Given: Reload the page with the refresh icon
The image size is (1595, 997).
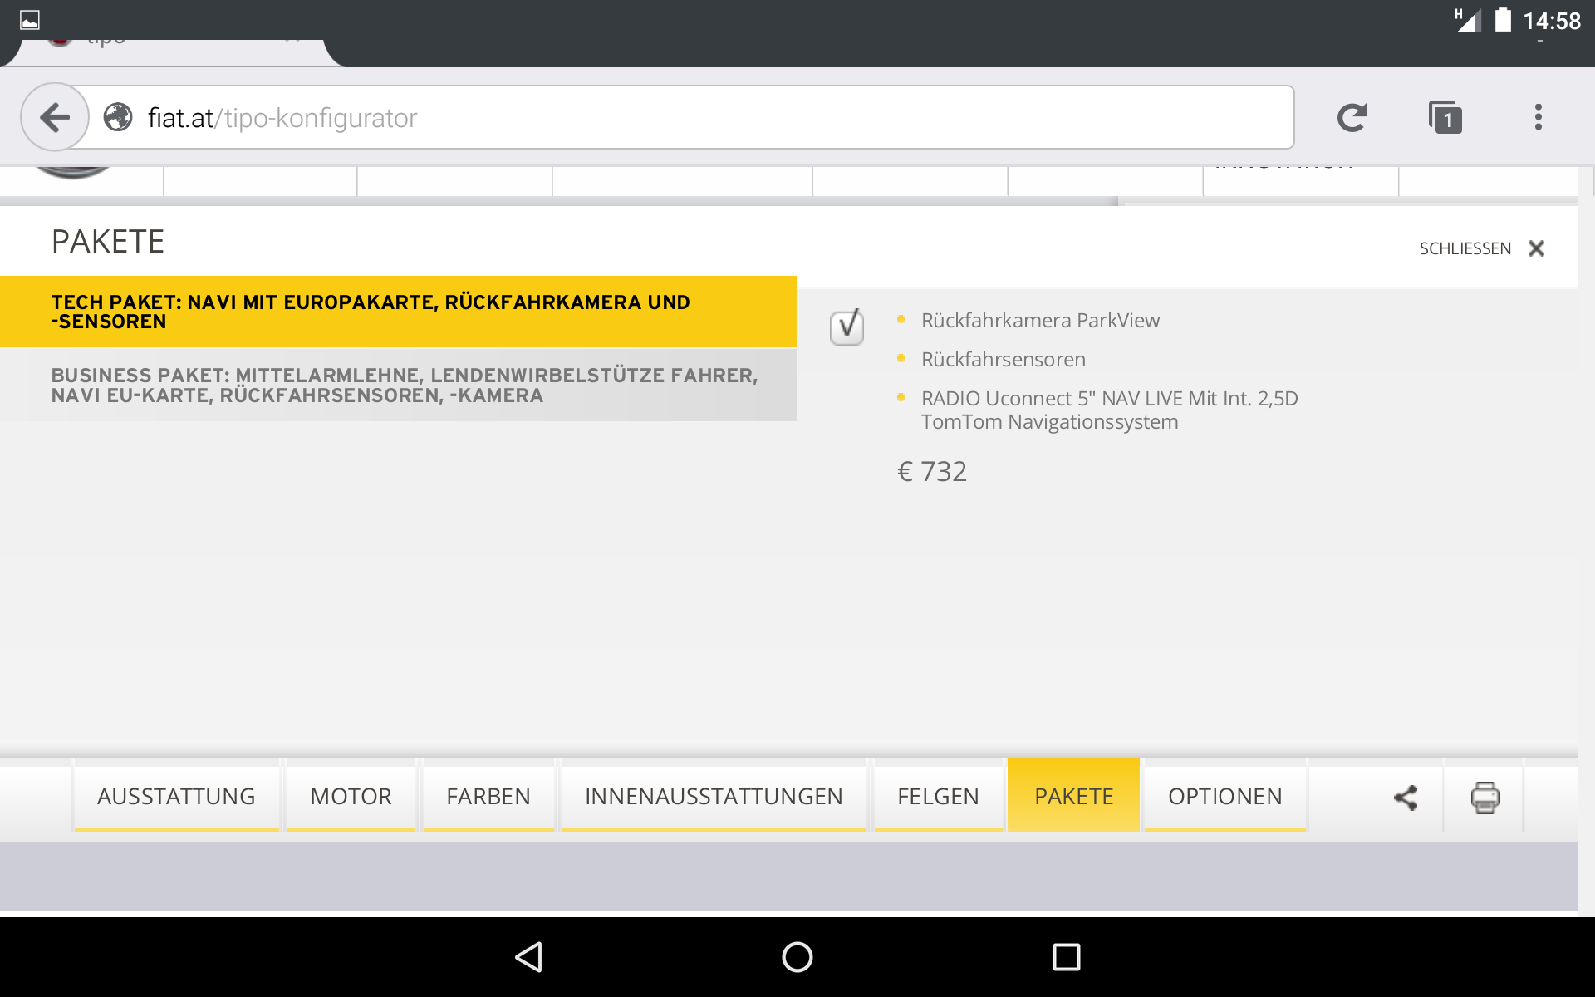Looking at the screenshot, I should point(1352,117).
